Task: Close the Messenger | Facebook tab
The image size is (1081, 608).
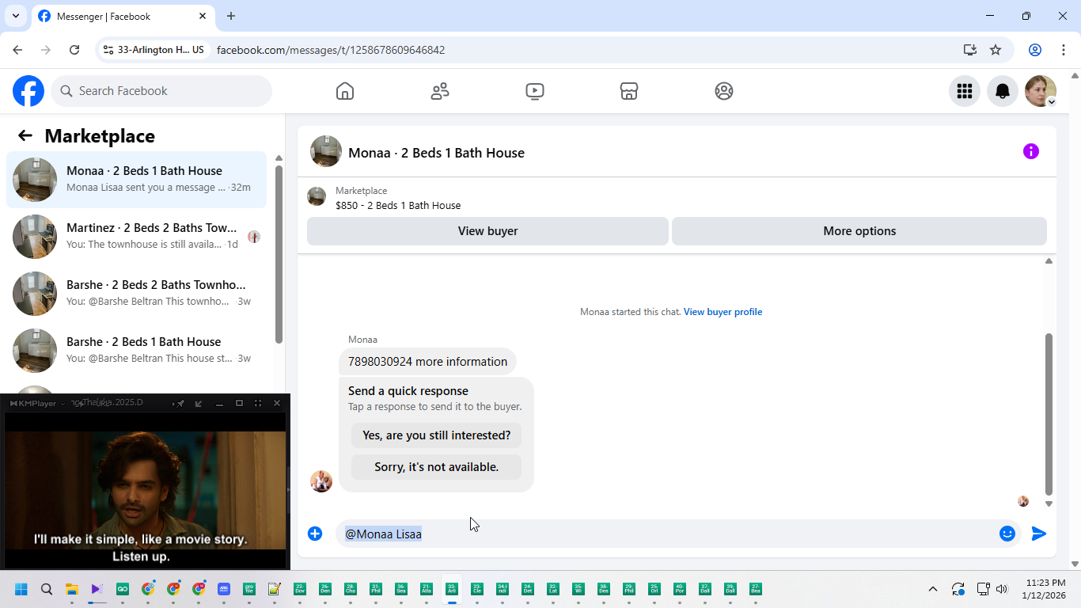Action: 203,16
